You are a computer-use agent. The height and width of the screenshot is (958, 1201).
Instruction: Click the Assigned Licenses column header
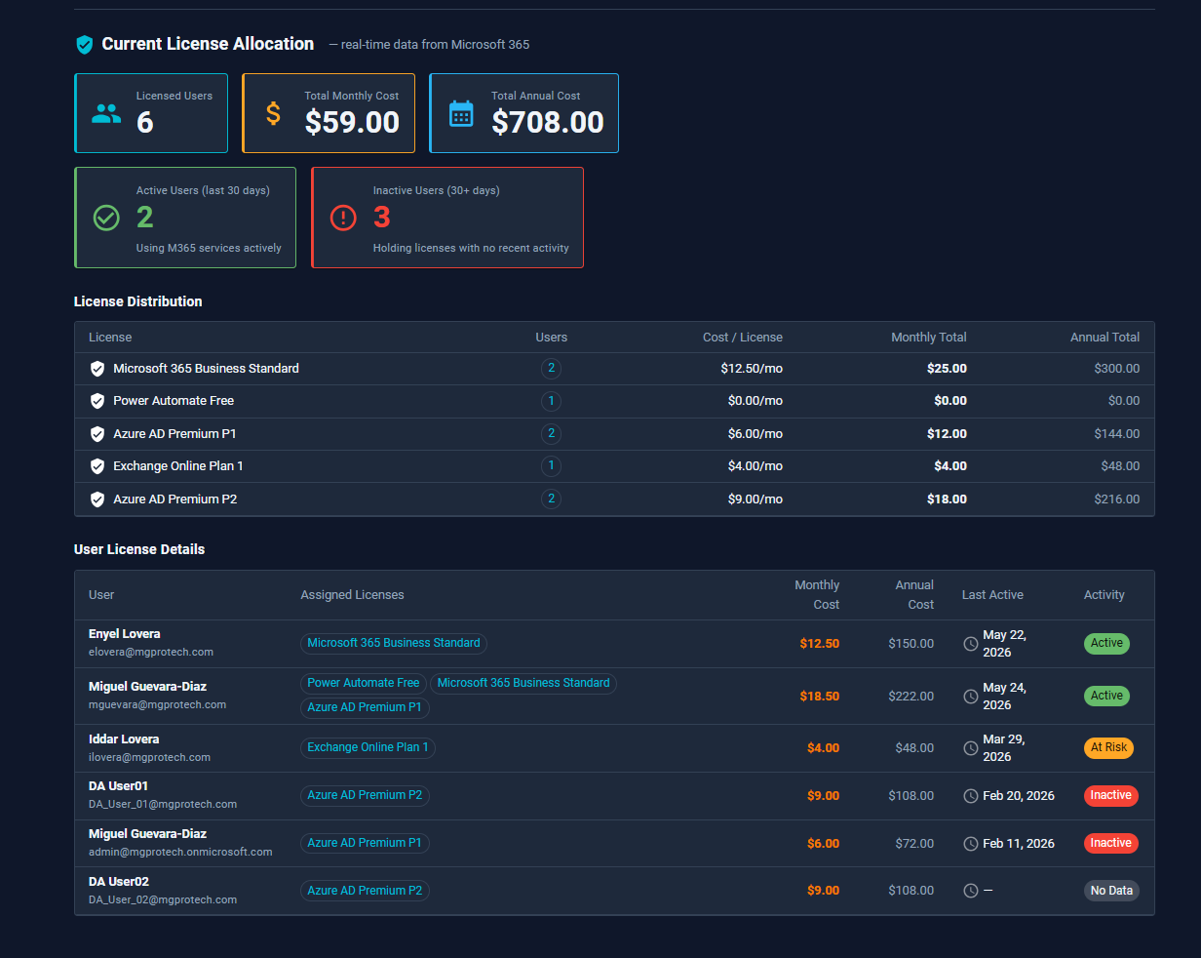coord(352,595)
